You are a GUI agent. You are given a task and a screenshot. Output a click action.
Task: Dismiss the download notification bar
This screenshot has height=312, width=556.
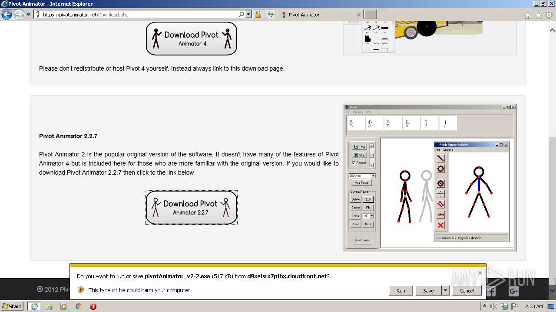pyautogui.click(x=480, y=273)
